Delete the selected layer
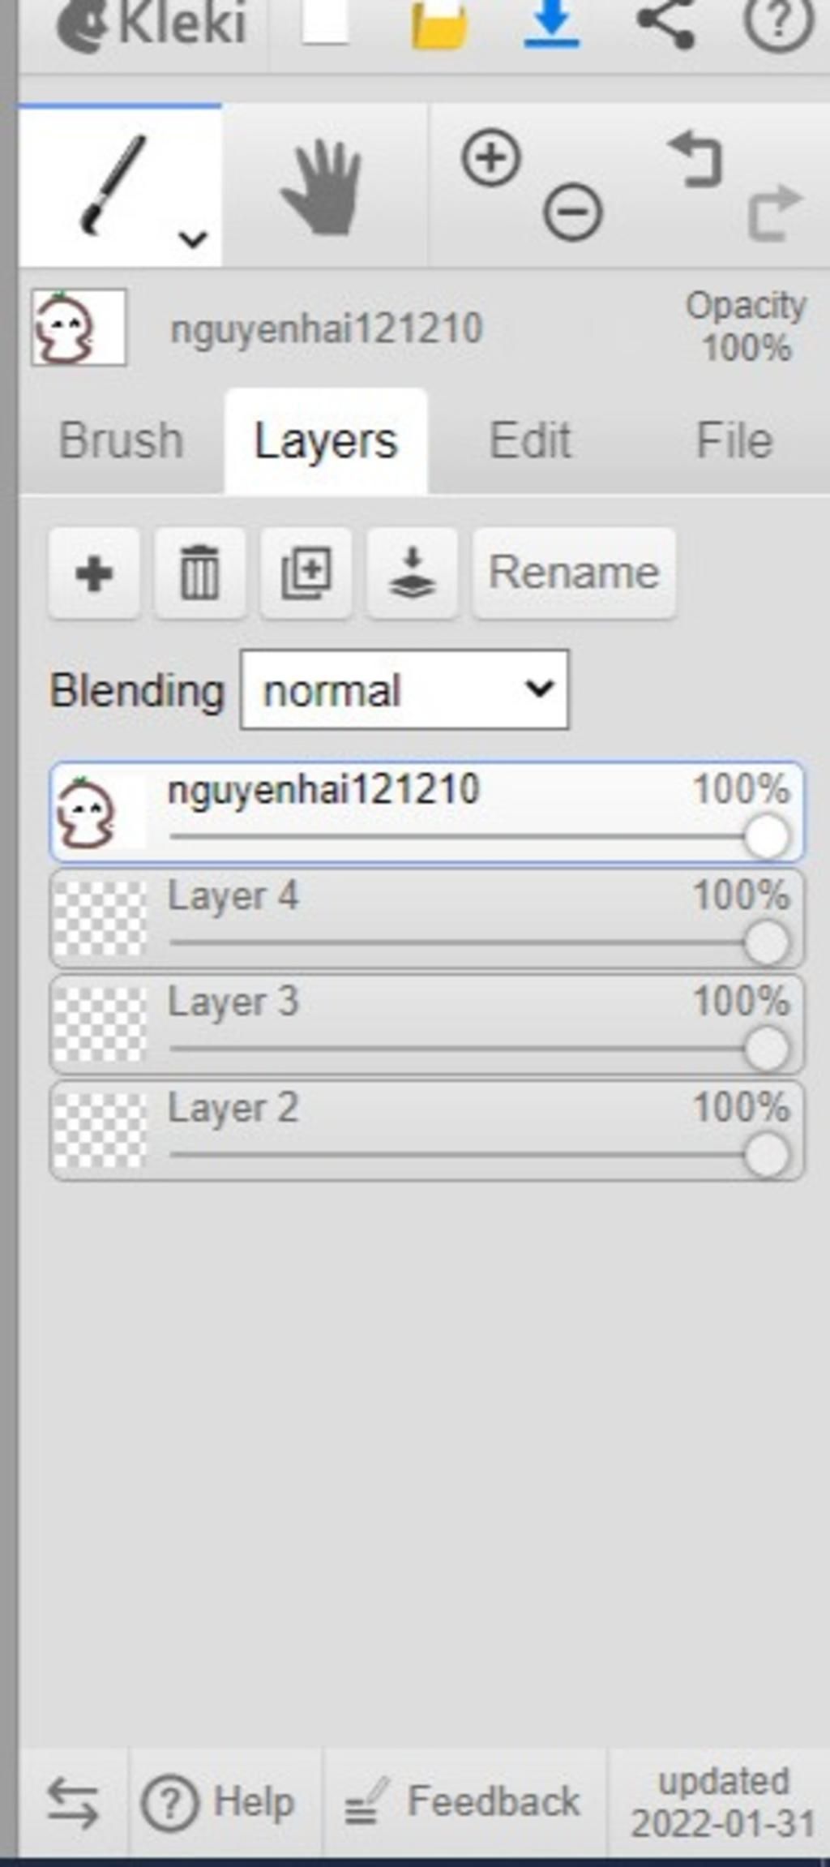830x1867 pixels. pos(200,573)
